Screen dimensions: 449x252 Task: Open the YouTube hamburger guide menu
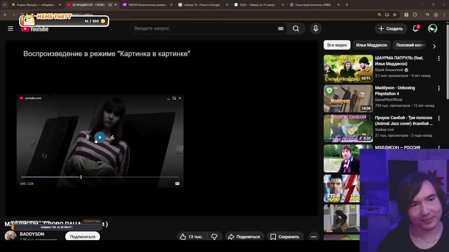pyautogui.click(x=11, y=29)
